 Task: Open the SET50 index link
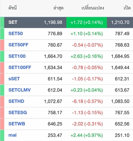(x=16, y=33)
